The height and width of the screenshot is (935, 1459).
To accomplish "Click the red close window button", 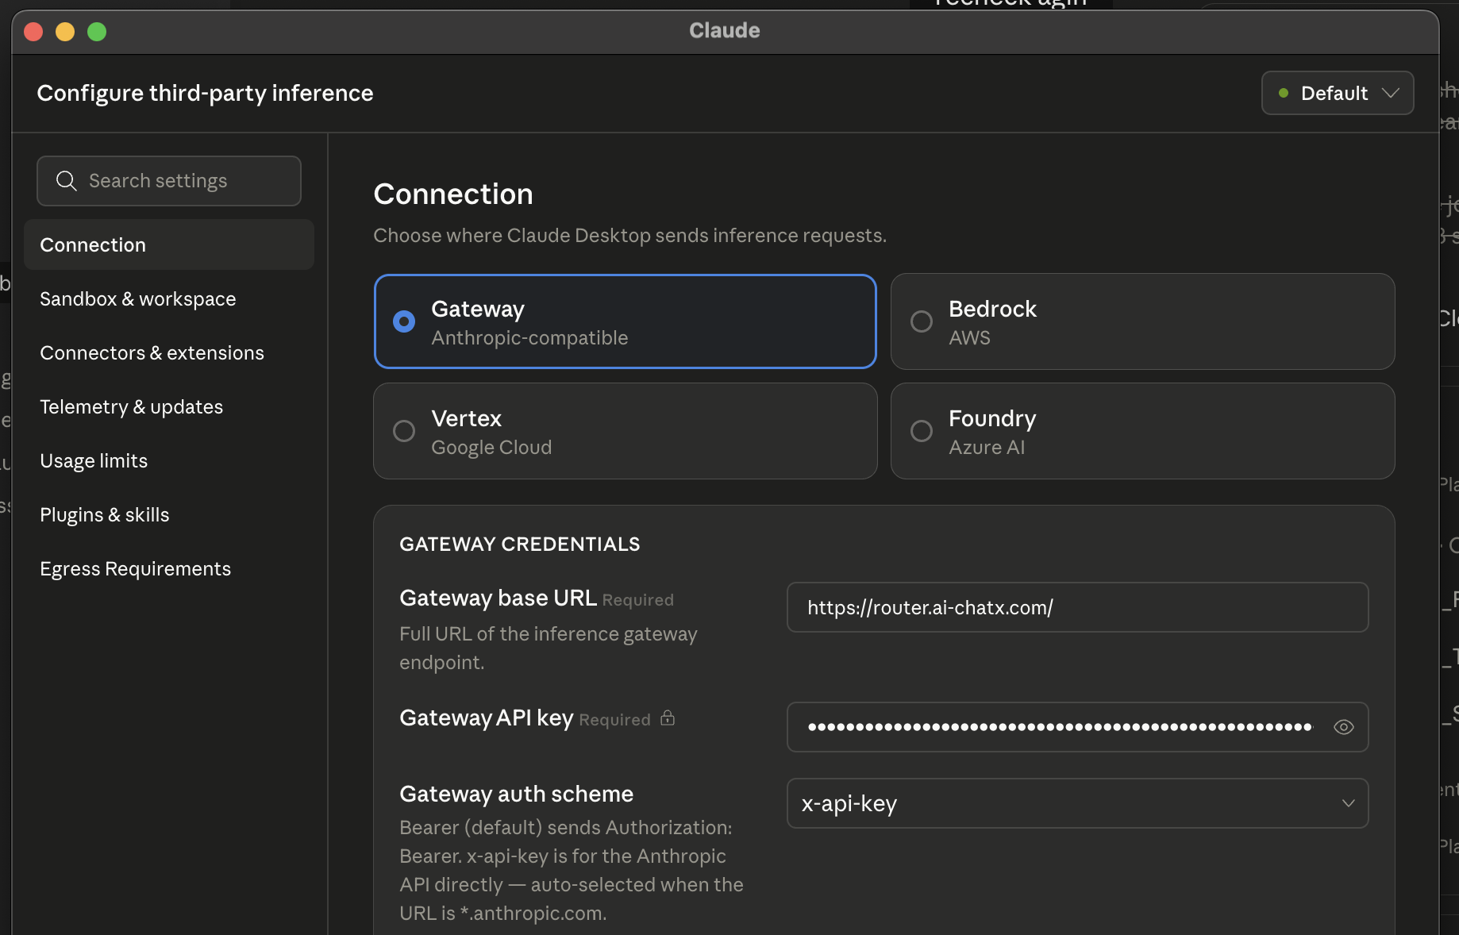I will [x=33, y=31].
